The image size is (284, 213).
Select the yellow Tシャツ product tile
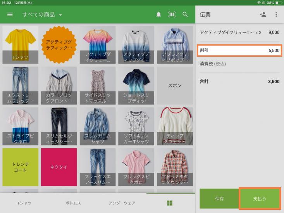tap(20, 45)
